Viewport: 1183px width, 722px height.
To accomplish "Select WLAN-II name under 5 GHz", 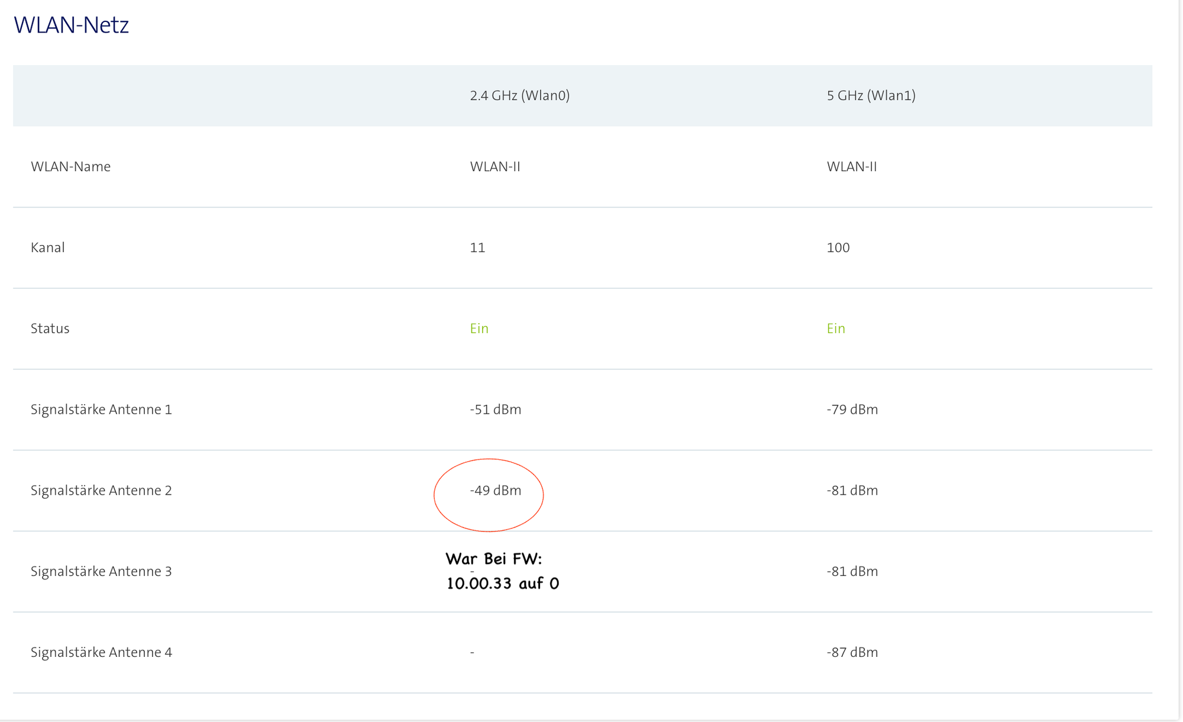I will tap(852, 166).
